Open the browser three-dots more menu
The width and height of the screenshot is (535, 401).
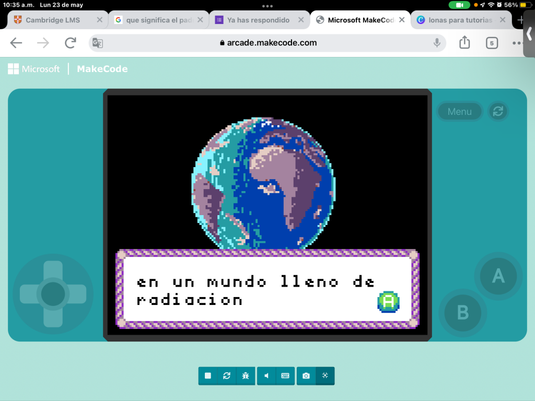pos(517,43)
